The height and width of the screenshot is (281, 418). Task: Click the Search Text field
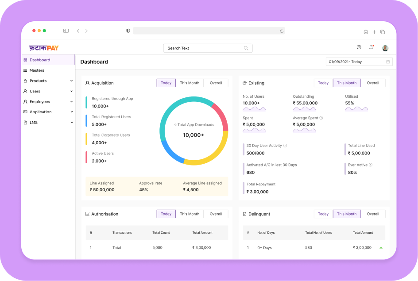pyautogui.click(x=208, y=48)
